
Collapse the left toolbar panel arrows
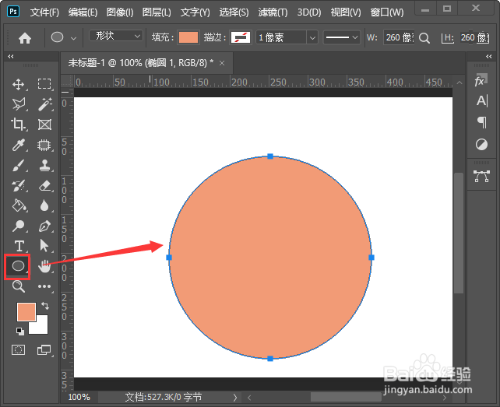pyautogui.click(x=11, y=56)
